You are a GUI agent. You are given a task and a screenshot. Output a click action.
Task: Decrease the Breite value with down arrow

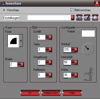tap(19, 66)
